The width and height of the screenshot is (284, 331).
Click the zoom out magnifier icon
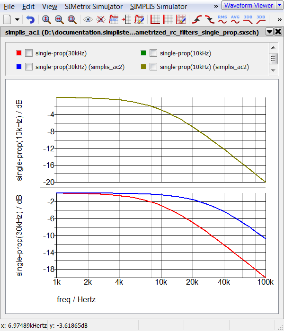click(59, 20)
